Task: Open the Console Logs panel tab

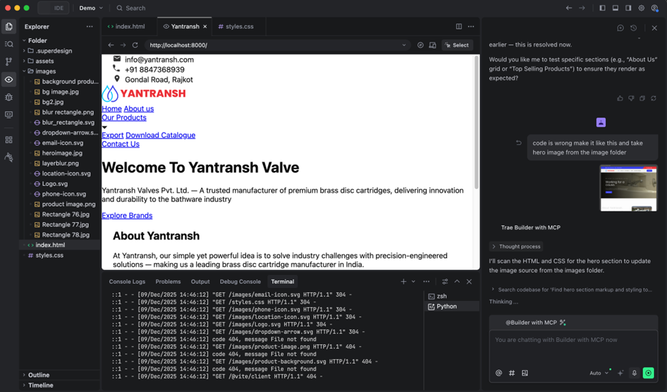Action: coord(127,281)
